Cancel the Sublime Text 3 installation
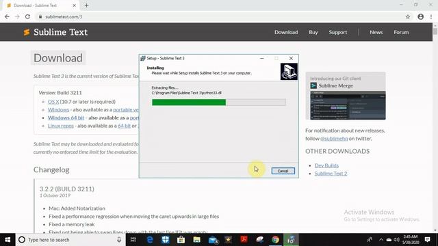This screenshot has height=246, width=438. pos(283,171)
